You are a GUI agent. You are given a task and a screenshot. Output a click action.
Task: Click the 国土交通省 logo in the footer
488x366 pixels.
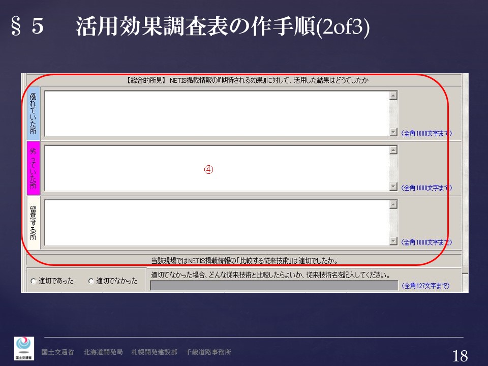[24, 348]
